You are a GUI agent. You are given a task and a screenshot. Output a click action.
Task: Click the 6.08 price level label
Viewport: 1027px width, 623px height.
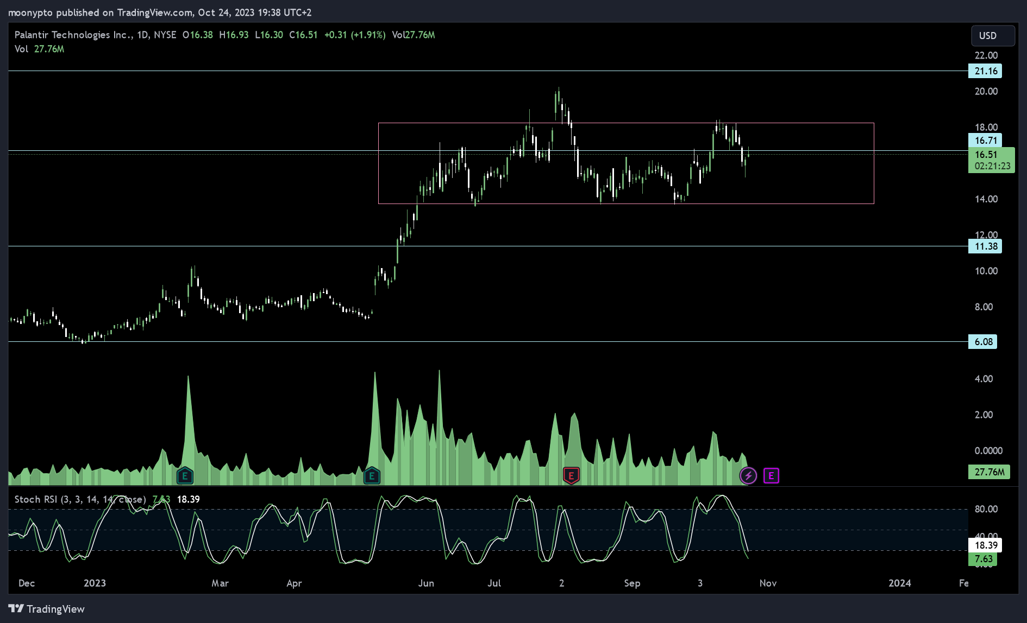click(983, 342)
